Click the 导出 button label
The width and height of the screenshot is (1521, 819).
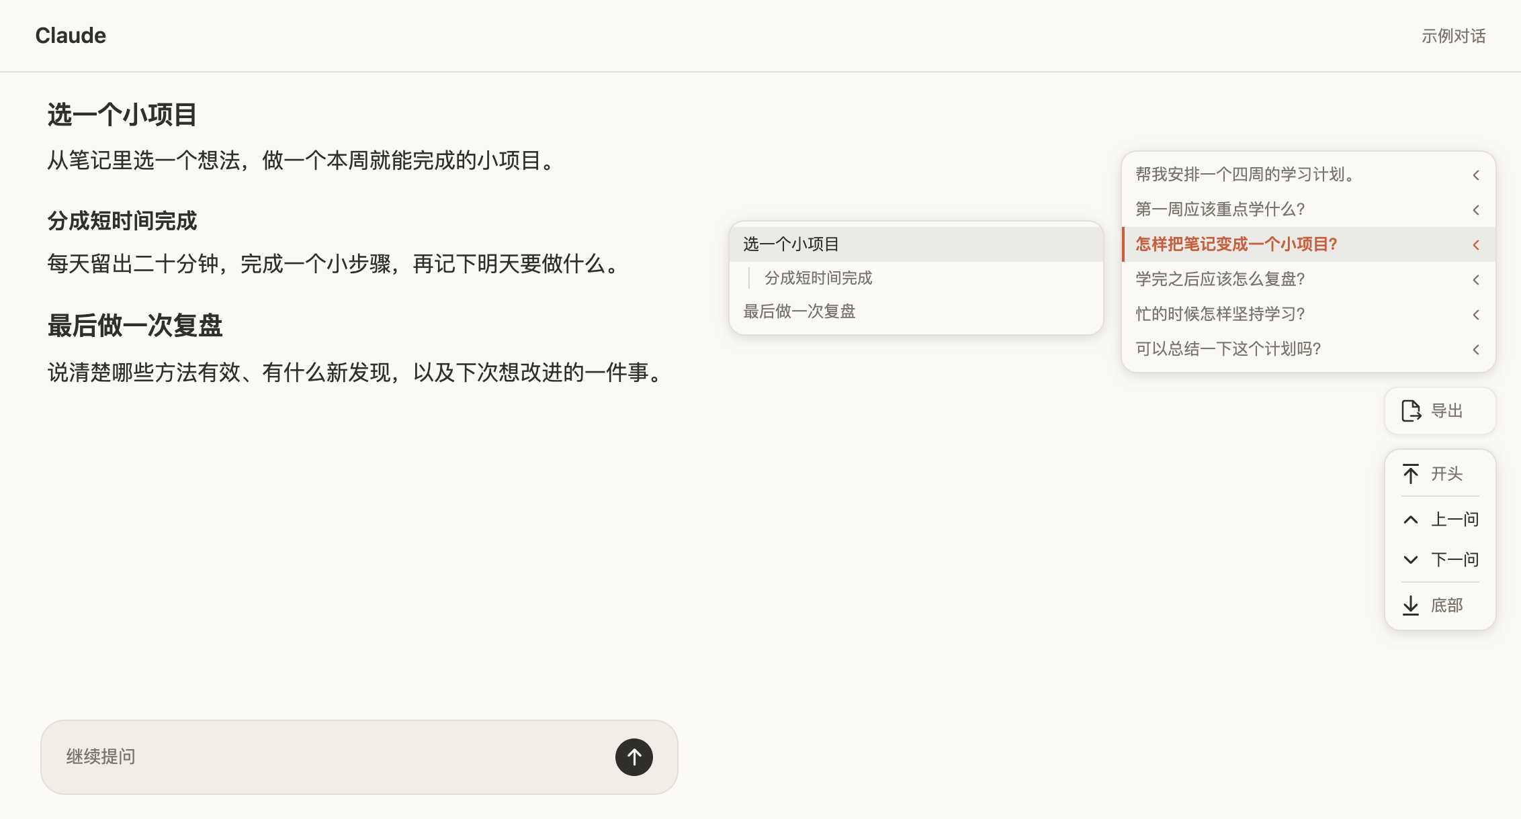[1446, 411]
